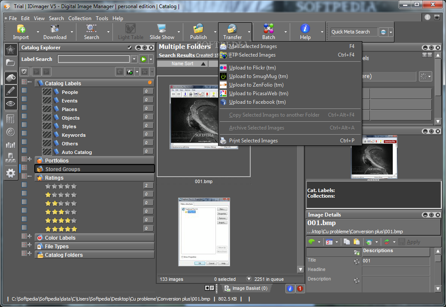Click the star shield icon atop sidebar

(11, 50)
